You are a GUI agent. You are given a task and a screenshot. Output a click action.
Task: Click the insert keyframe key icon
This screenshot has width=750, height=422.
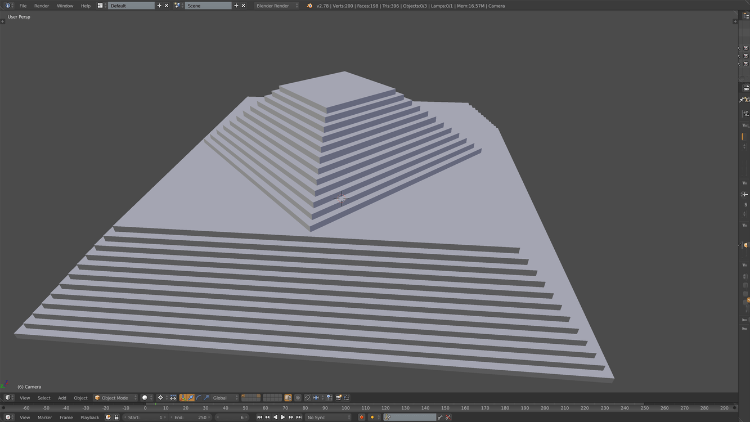pyautogui.click(x=440, y=417)
